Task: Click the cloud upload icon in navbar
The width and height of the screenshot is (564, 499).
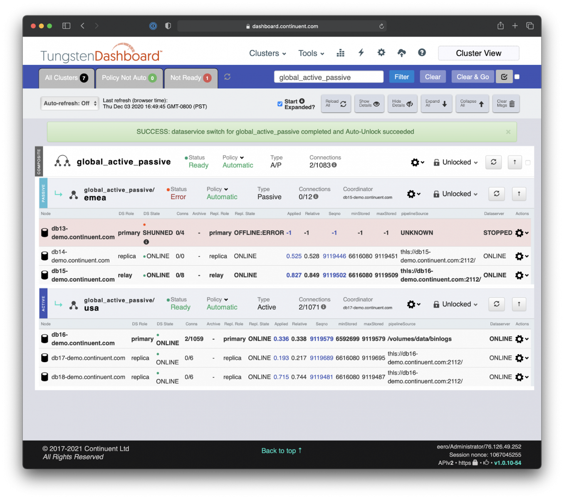Action: [401, 53]
